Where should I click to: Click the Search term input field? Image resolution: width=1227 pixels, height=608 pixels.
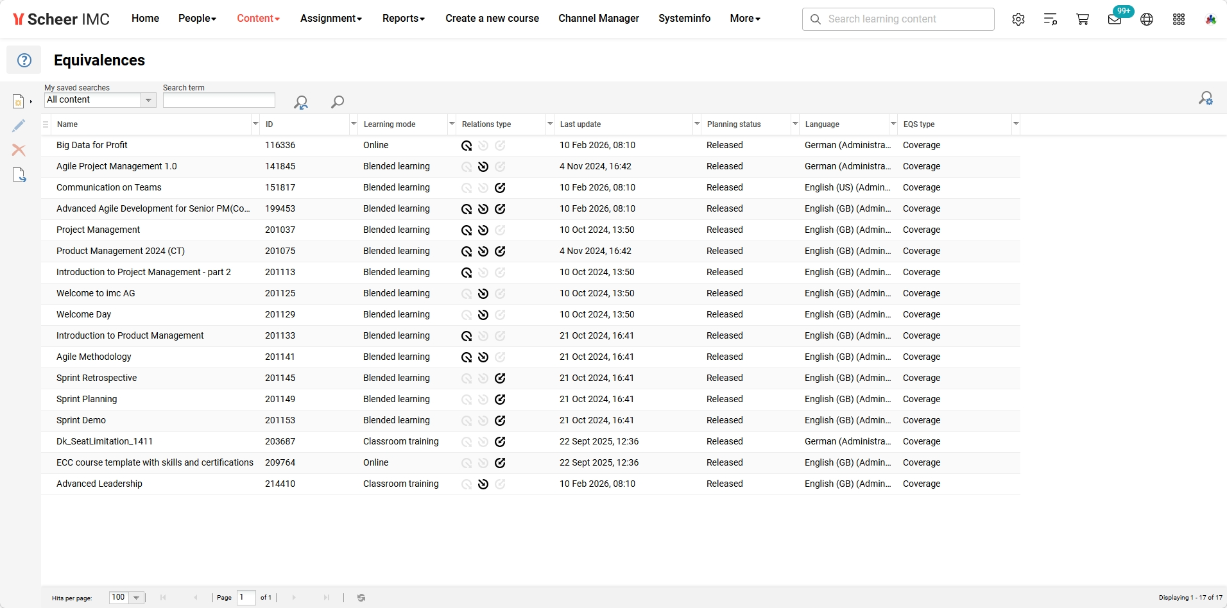[x=219, y=100]
